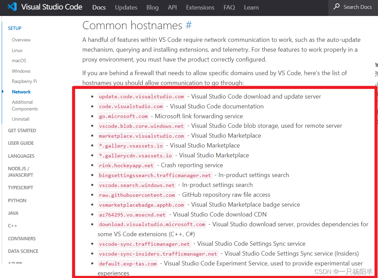The height and width of the screenshot is (278, 378).
Task: Click vscode.search.windows.net hostname
Action: point(137,185)
